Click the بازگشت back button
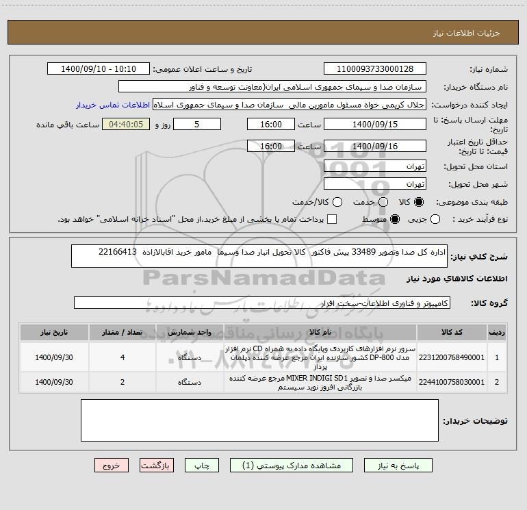 click(157, 466)
